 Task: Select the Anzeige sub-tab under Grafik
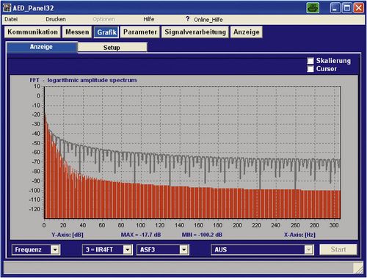41,47
